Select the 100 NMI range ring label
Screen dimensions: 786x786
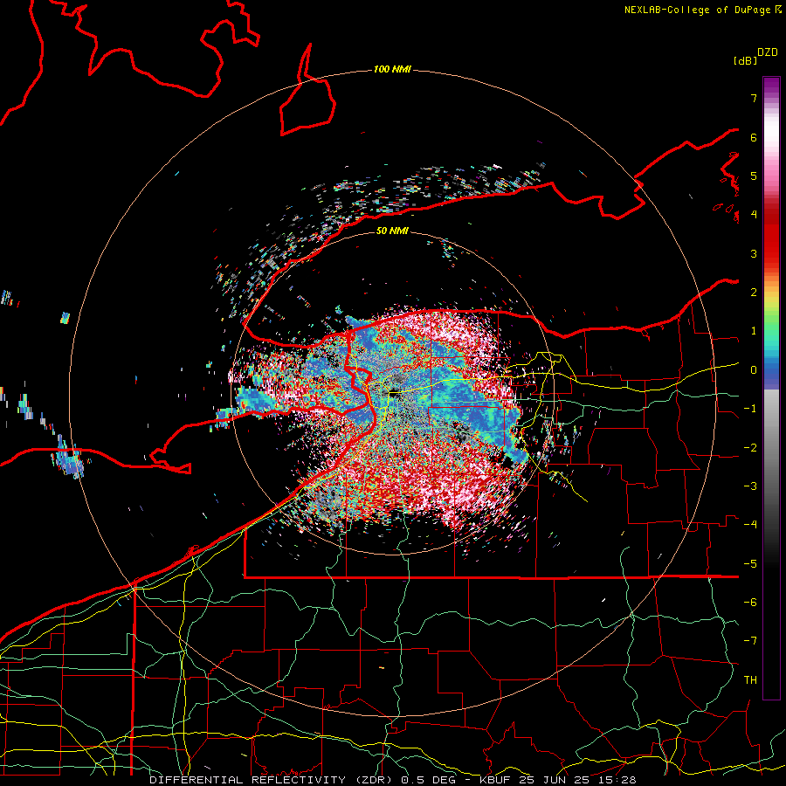point(392,69)
